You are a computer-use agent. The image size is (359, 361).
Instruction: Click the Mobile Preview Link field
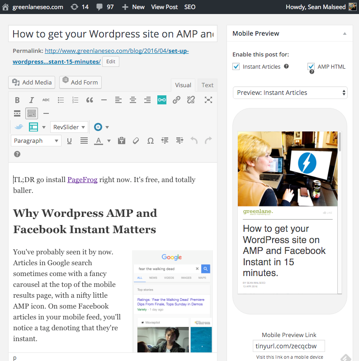289,346
